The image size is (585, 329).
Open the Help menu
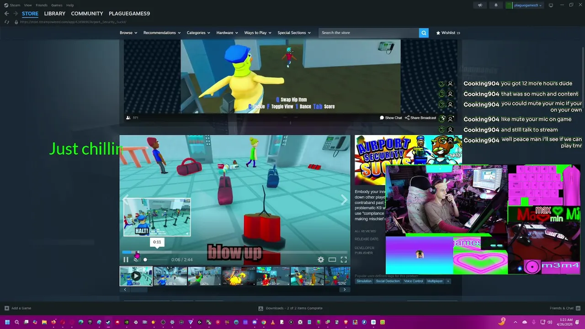(70, 5)
